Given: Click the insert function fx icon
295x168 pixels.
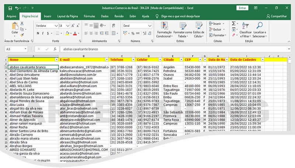Looking at the screenshot, I should tap(55, 49).
